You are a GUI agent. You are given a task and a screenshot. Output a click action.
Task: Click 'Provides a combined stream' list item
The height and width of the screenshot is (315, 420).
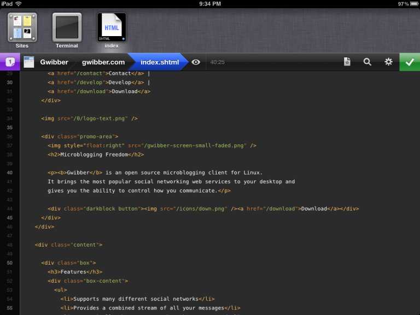tap(150, 308)
